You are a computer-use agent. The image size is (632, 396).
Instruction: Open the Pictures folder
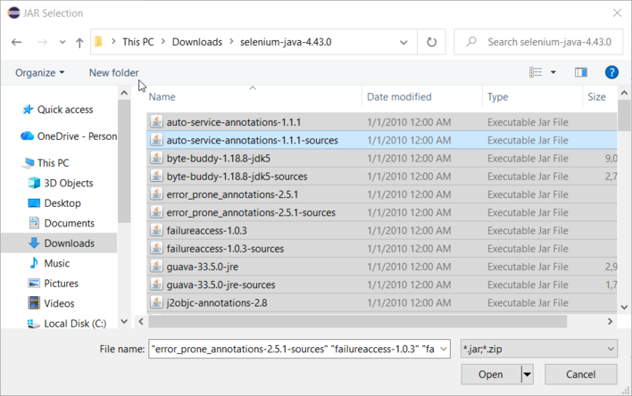(x=61, y=284)
